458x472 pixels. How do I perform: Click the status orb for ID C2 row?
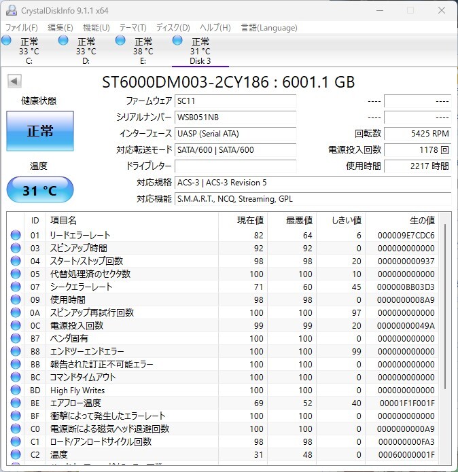16,454
